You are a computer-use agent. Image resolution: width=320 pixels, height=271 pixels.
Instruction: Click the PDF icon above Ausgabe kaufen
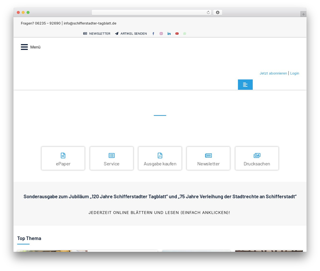(160, 155)
